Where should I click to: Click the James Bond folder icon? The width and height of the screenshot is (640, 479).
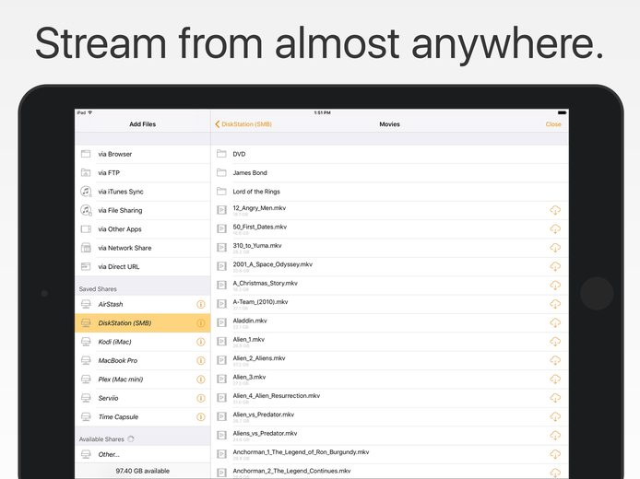pyautogui.click(x=221, y=172)
